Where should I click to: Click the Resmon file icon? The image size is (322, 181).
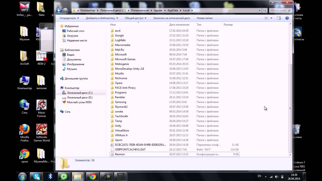[112, 154]
